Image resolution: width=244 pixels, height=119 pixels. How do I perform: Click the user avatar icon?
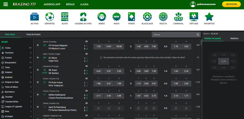(193, 4)
